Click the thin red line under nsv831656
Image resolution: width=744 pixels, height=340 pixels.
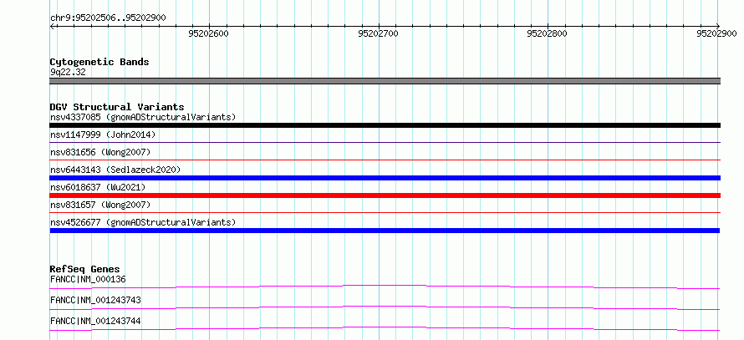point(385,160)
